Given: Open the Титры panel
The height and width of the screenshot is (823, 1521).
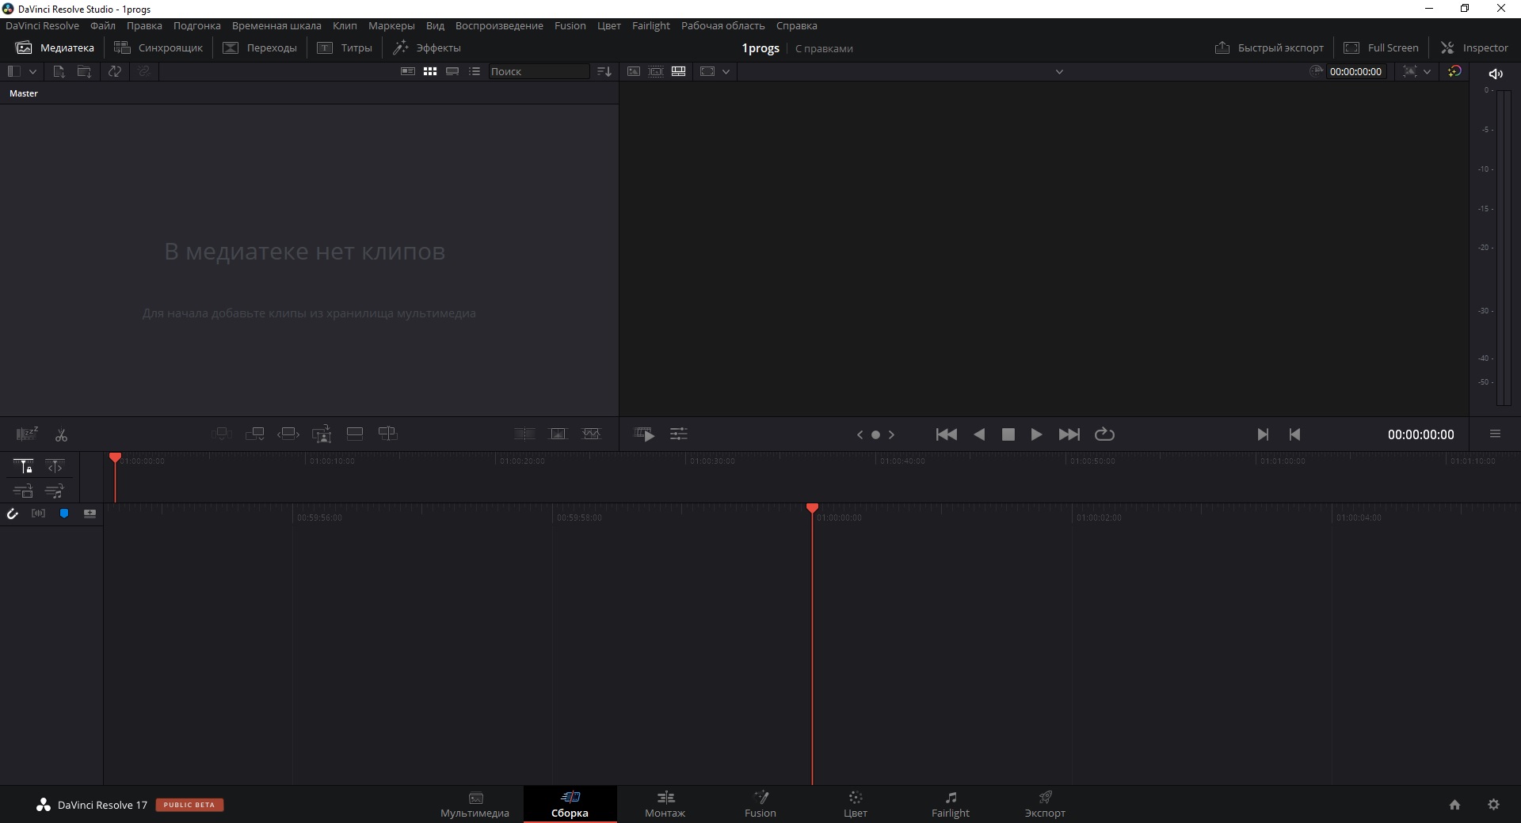Looking at the screenshot, I should [x=345, y=47].
